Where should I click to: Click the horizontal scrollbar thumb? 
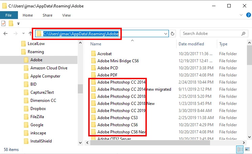pos(150,142)
